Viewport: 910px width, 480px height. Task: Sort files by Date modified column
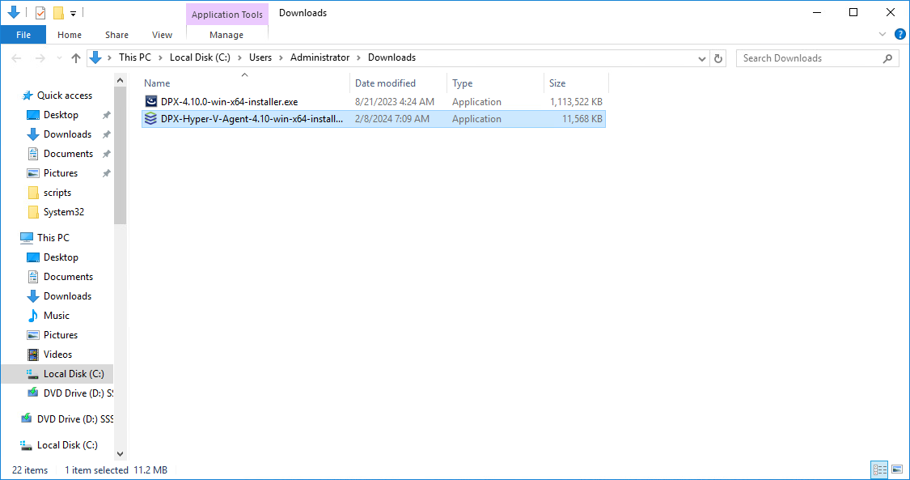point(385,83)
